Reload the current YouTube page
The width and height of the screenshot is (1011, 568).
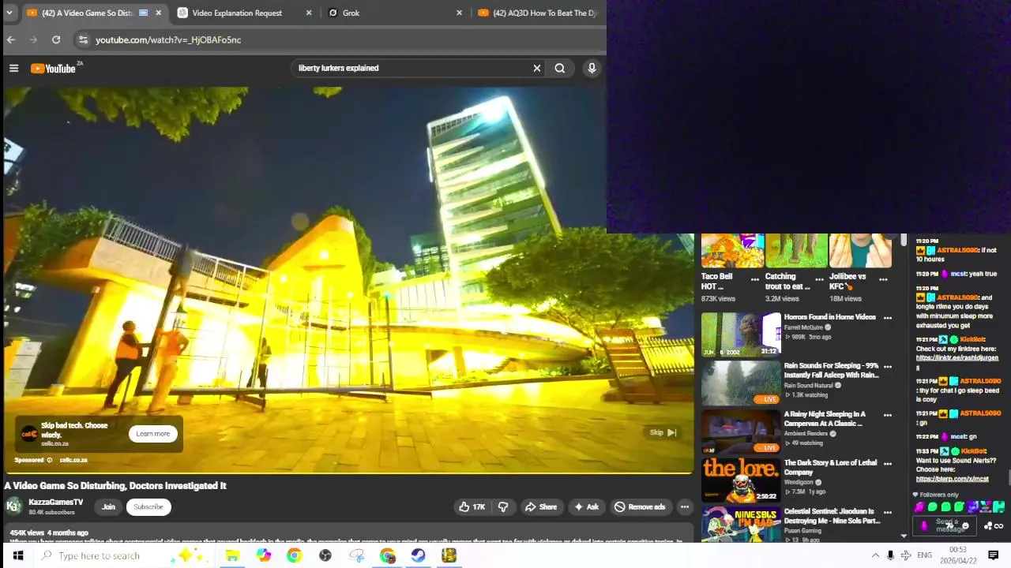point(56,39)
